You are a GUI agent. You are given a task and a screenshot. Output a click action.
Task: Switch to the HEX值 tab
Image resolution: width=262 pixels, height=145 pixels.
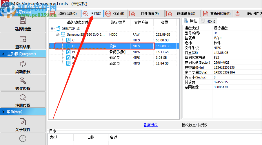208,21
